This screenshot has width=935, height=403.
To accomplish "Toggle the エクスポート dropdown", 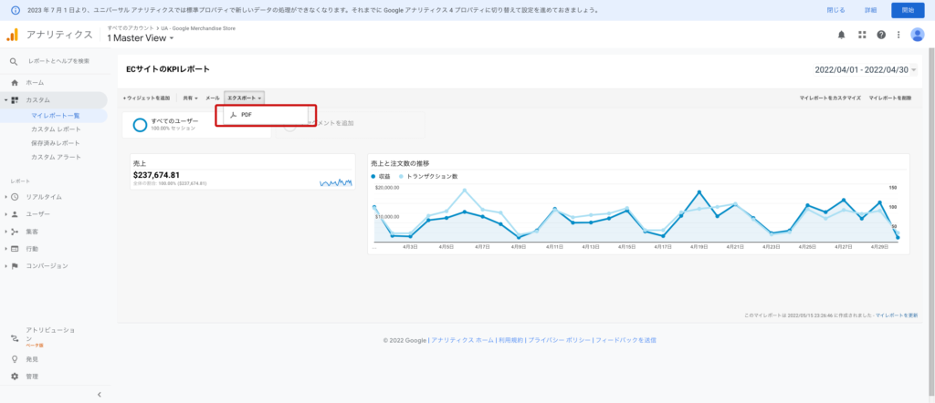I will (245, 98).
